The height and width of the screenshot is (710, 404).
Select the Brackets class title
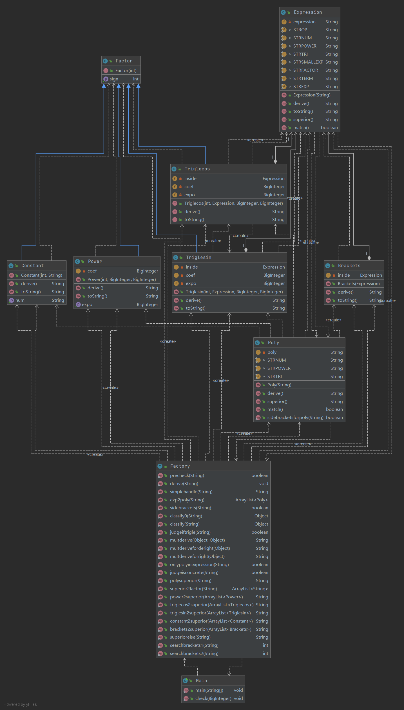(349, 266)
